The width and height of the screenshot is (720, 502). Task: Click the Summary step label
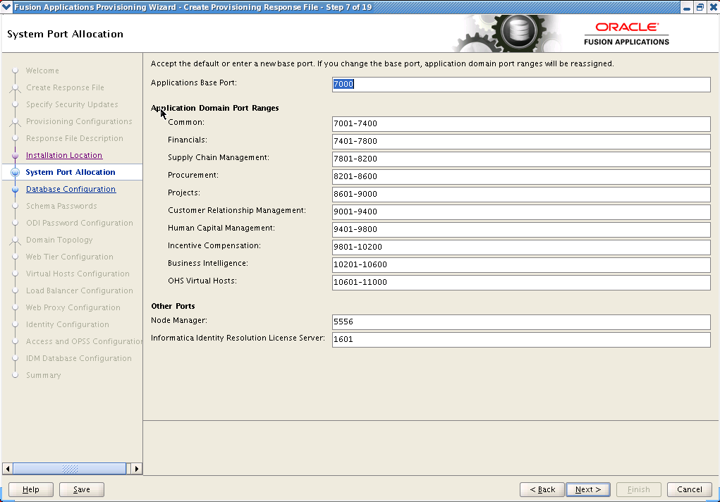click(x=44, y=375)
